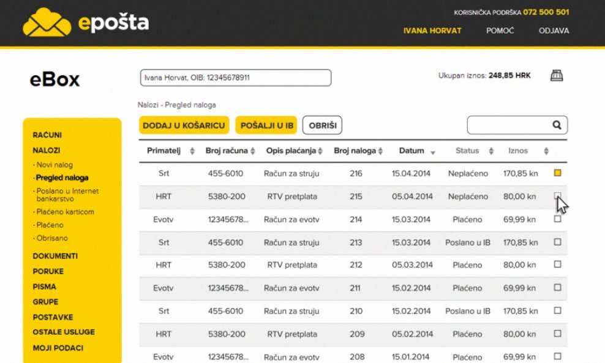
Task: Click total amount 248,85 HRK
Action: pyautogui.click(x=509, y=76)
